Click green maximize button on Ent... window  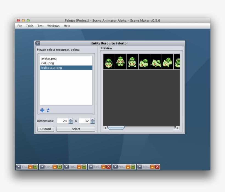click(x=84, y=167)
